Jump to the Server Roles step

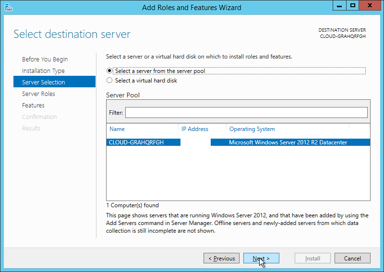pos(38,94)
